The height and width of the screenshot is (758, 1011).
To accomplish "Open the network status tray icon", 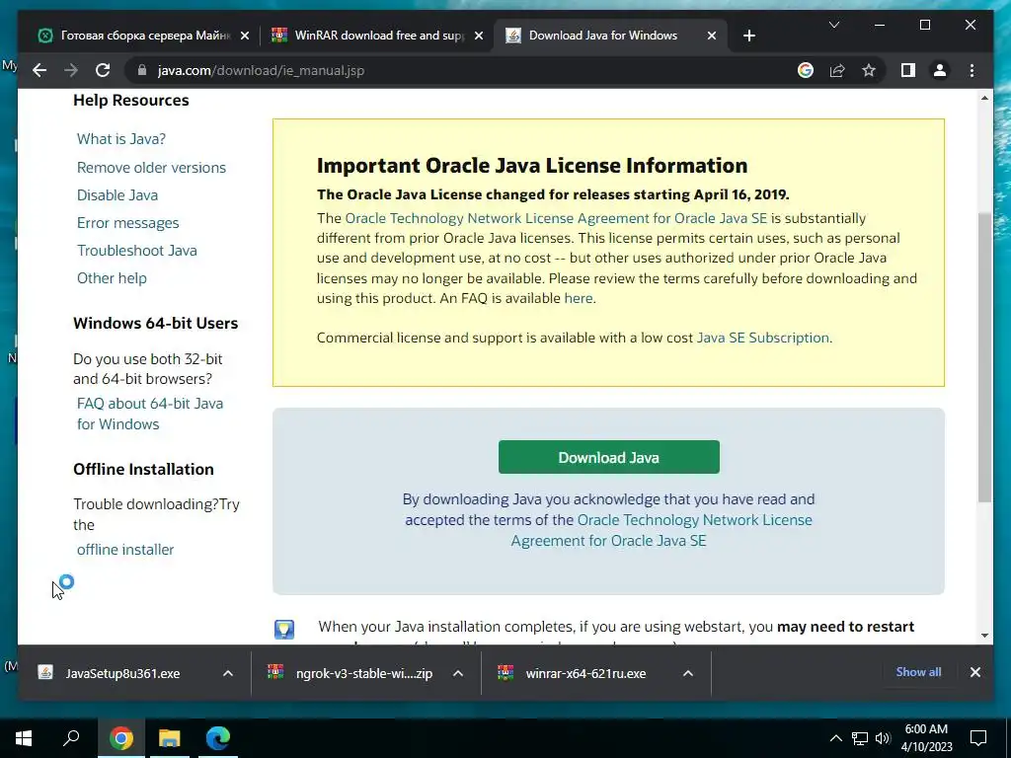I will coord(860,738).
